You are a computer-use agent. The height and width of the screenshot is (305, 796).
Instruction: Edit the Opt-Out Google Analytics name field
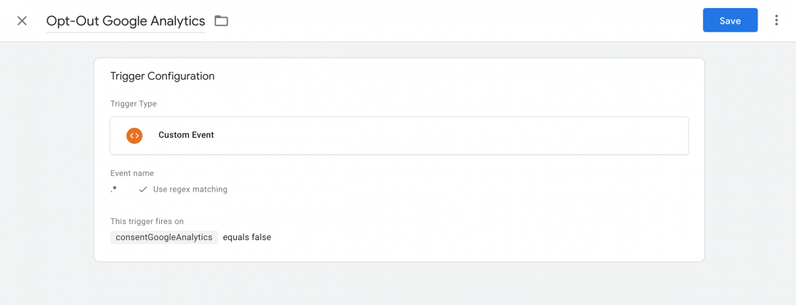coord(125,21)
